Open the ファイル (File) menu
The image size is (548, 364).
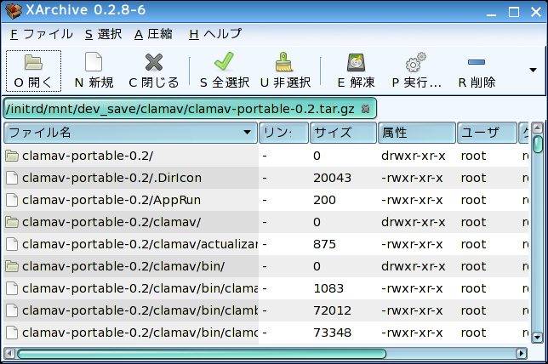point(41,34)
